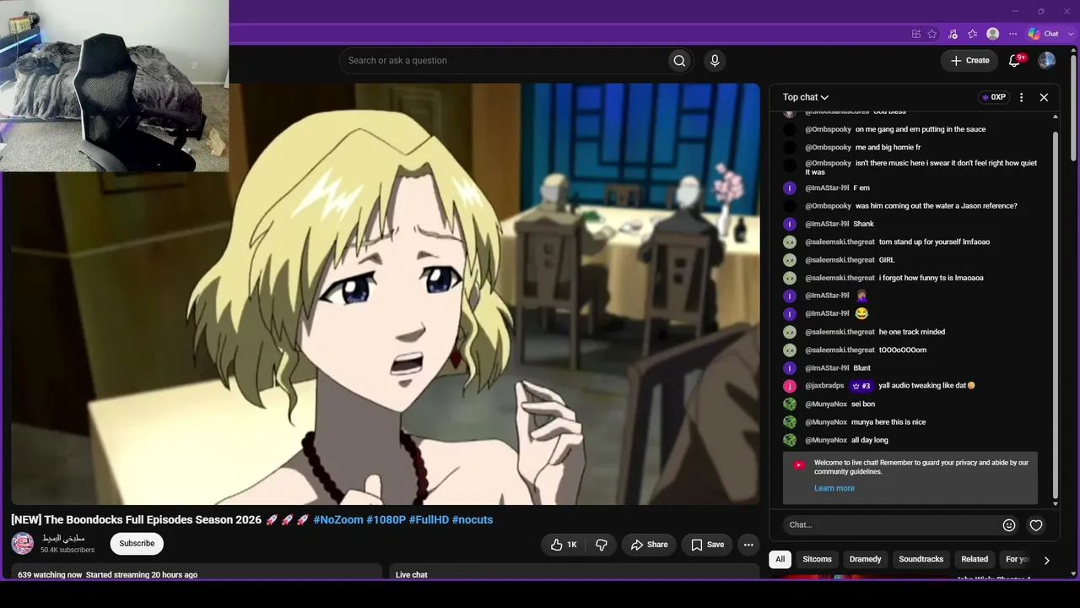Open YouTube account avatar menu

coord(1046,61)
